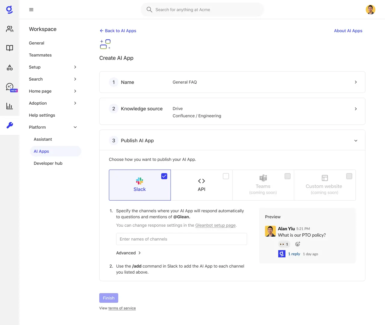Open the Teammates people icon in sidebar
The width and height of the screenshot is (385, 325).
click(10, 29)
